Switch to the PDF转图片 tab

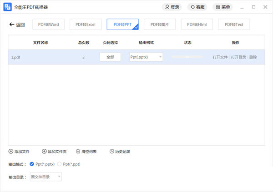(x=160, y=25)
